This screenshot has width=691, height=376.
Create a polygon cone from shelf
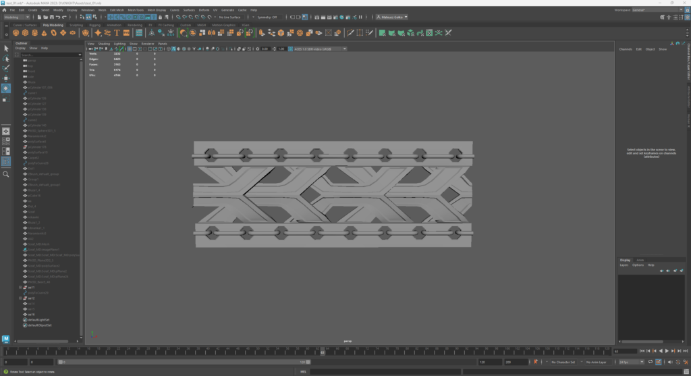[44, 33]
